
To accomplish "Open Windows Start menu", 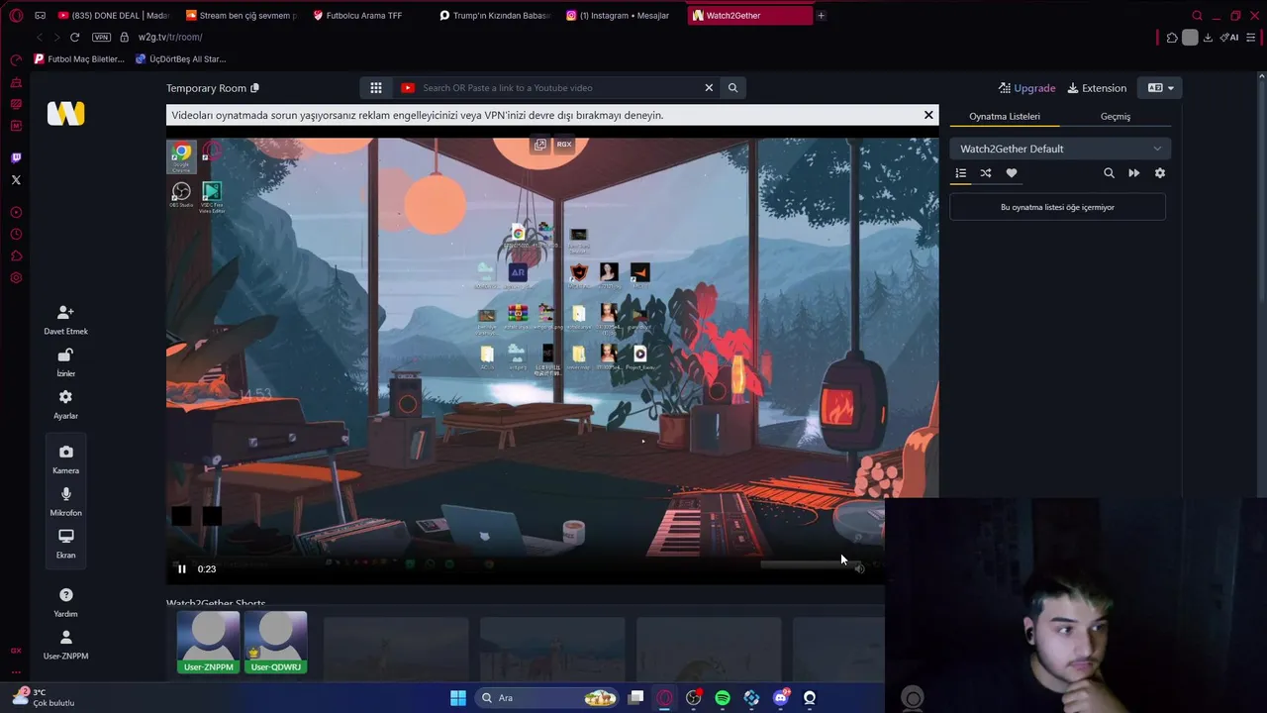I will tap(457, 698).
